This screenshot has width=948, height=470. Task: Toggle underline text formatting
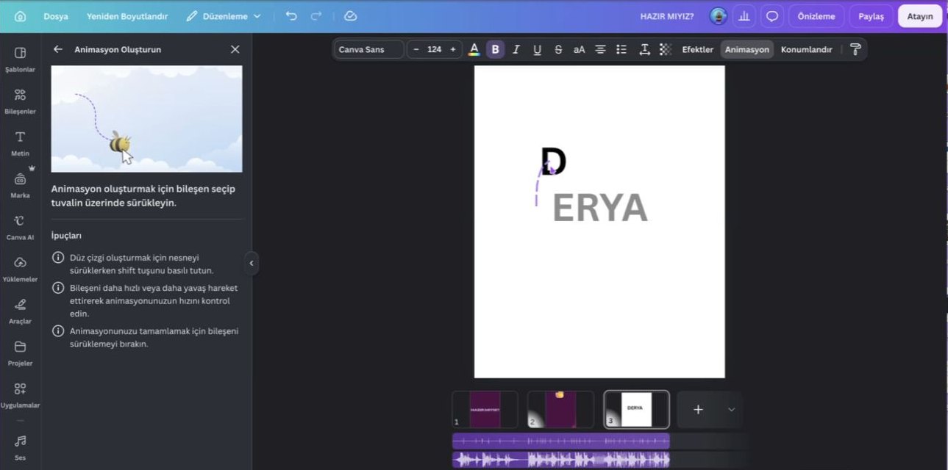pyautogui.click(x=537, y=49)
